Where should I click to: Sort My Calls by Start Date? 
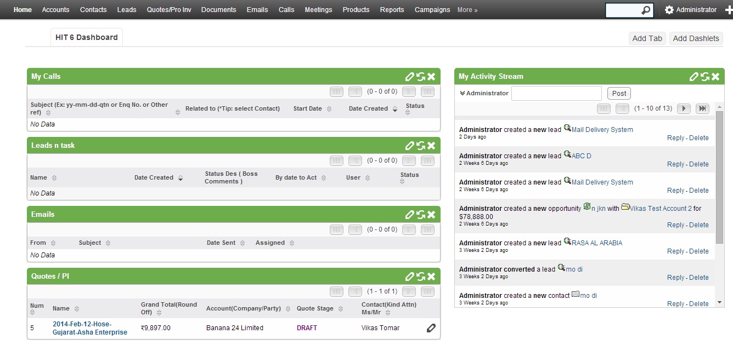(329, 109)
